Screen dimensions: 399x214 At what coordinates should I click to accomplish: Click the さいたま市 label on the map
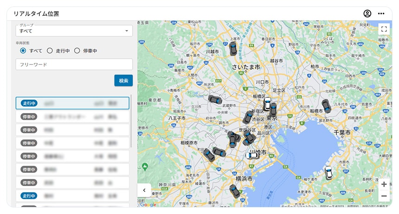click(x=246, y=67)
